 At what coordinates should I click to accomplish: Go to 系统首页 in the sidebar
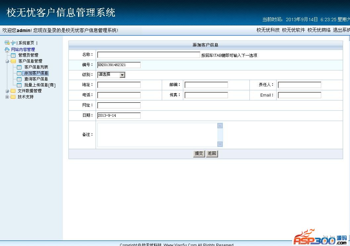click(26, 43)
